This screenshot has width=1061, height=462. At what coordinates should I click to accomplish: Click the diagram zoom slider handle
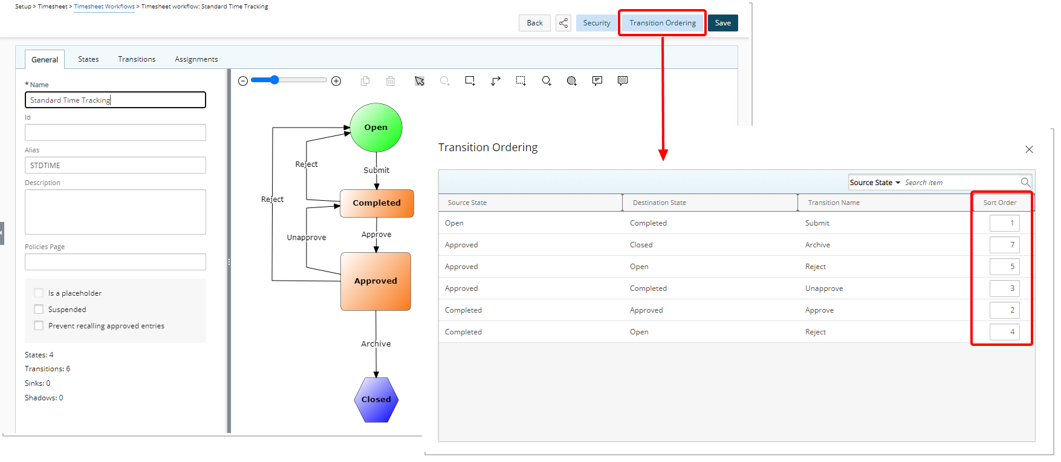click(275, 80)
